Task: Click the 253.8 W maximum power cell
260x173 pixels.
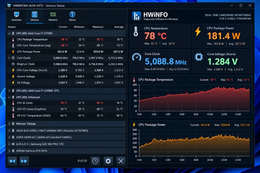Action: click(98, 52)
